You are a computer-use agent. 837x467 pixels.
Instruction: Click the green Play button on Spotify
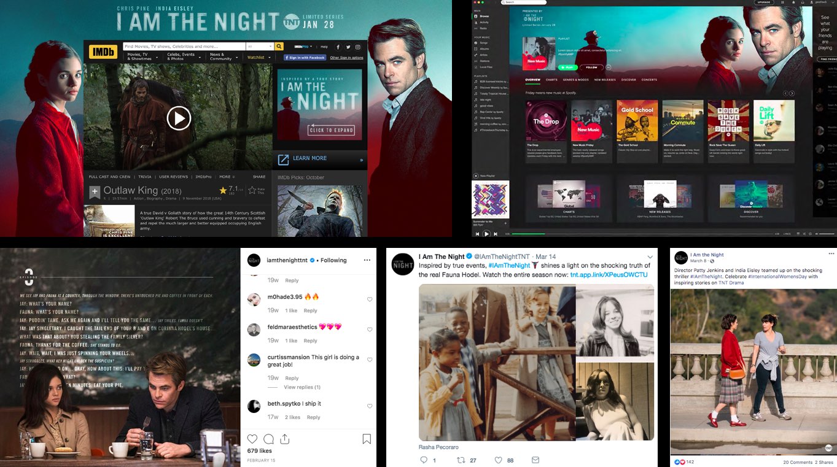click(x=569, y=68)
